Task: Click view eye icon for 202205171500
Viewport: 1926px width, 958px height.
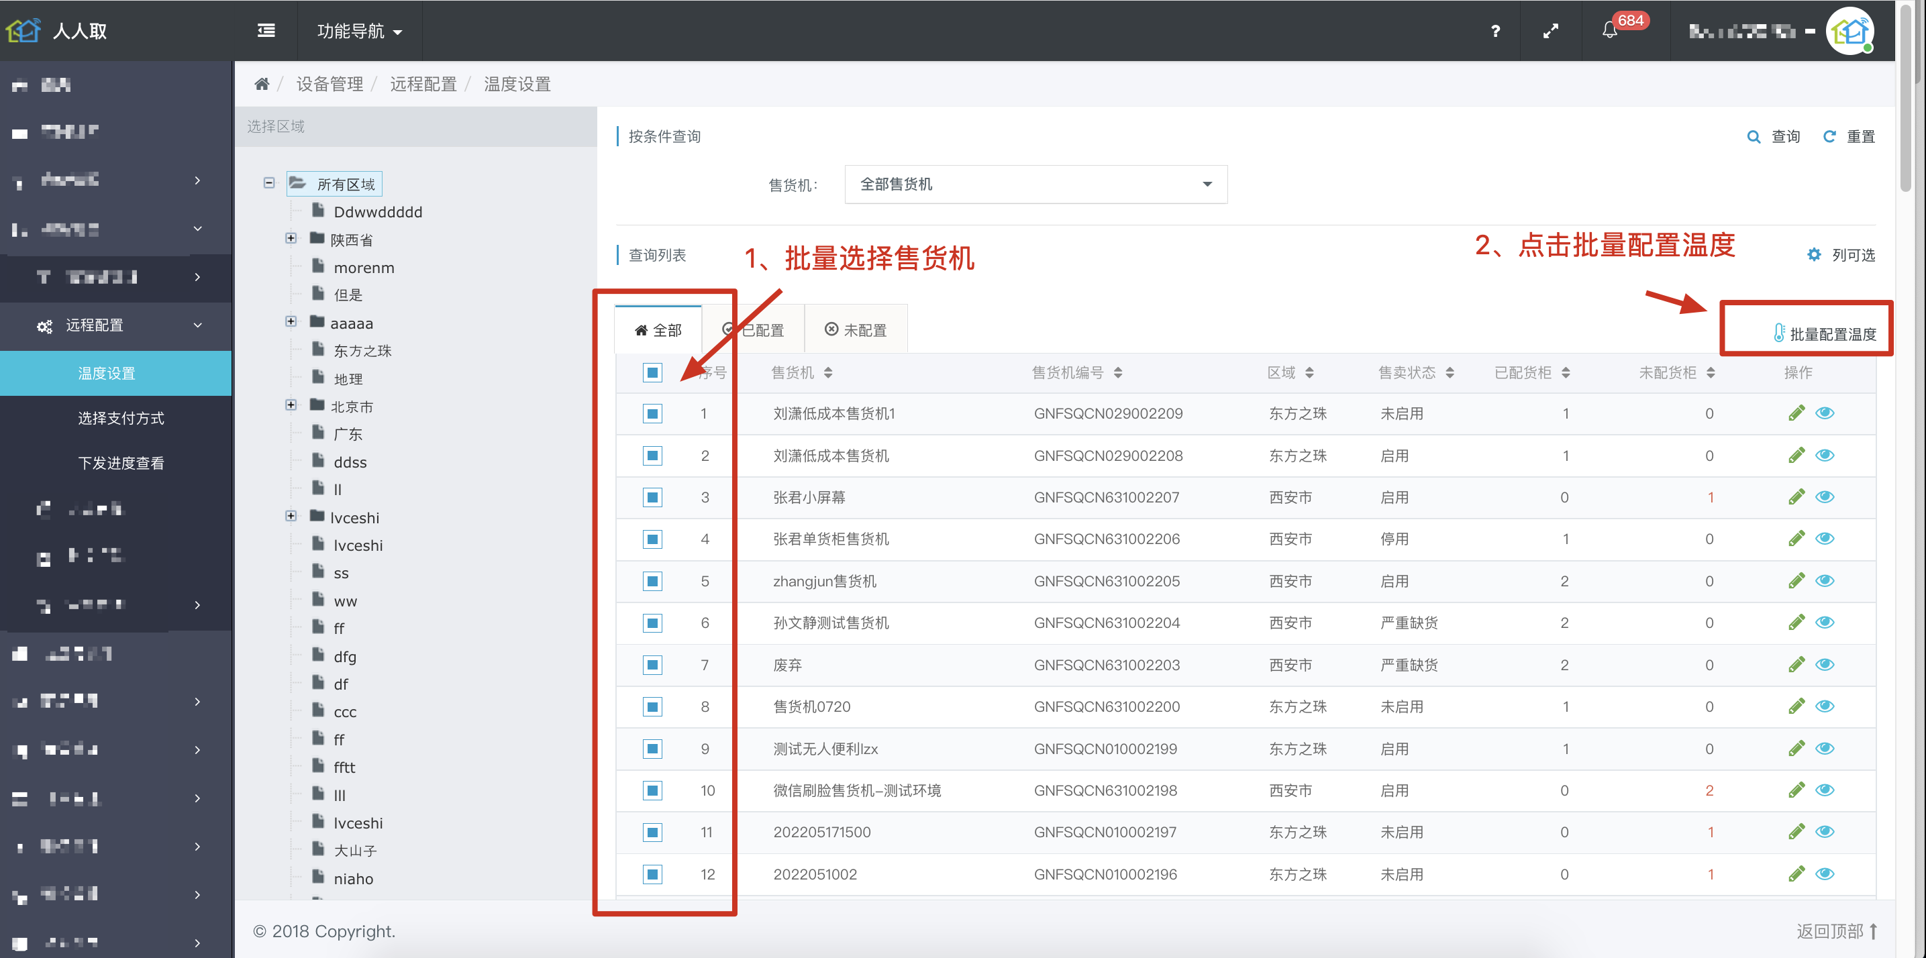Action: [1824, 831]
